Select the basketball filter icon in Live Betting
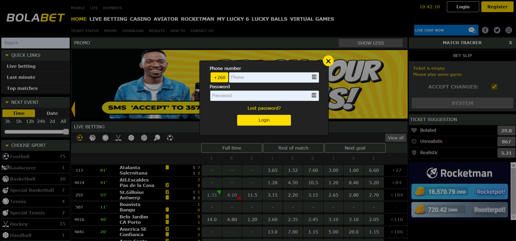Image resolution: width=516 pixels, height=241 pixels. tap(92, 138)
